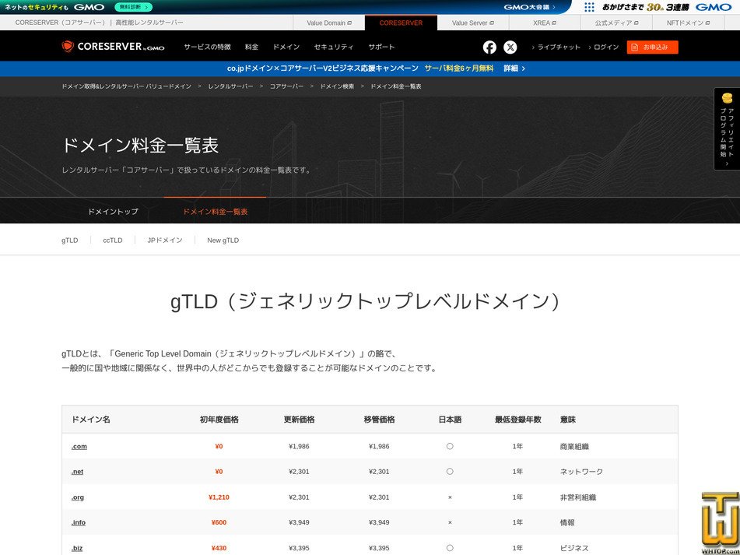The height and width of the screenshot is (555, 740).
Task: Click the ネットワーク meaning cell
Action: coord(581,472)
